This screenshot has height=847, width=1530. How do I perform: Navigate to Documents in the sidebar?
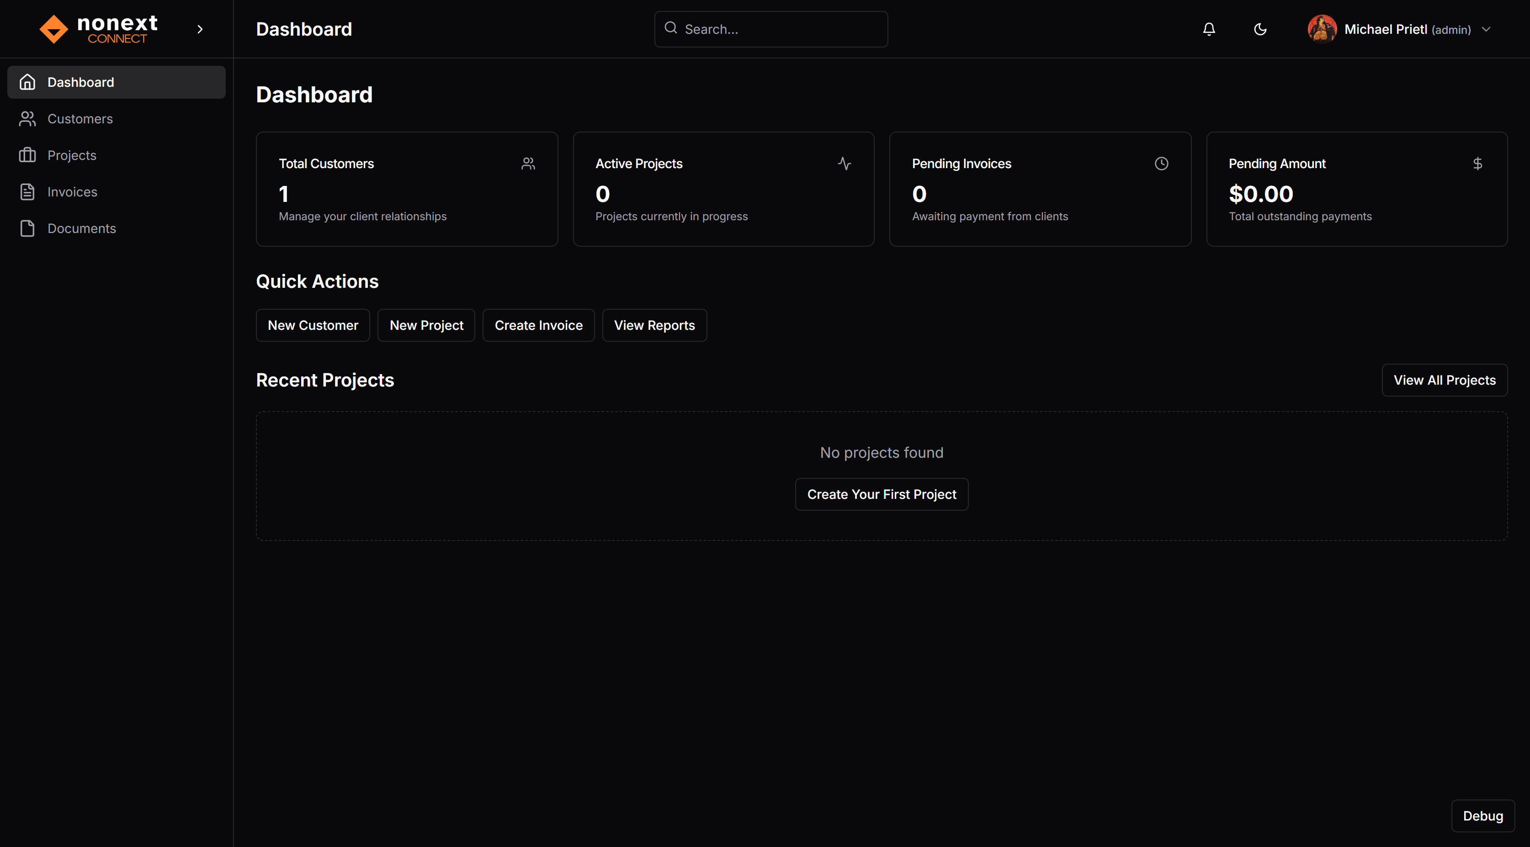(81, 228)
